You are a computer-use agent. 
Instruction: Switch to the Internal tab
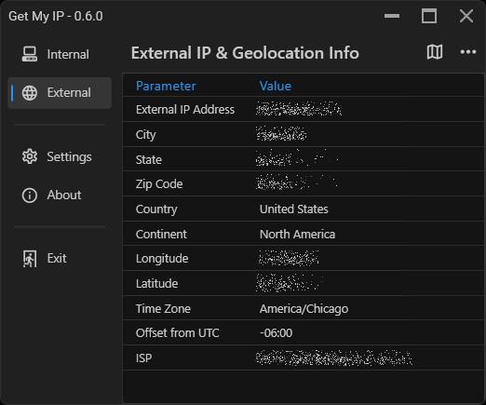60,54
